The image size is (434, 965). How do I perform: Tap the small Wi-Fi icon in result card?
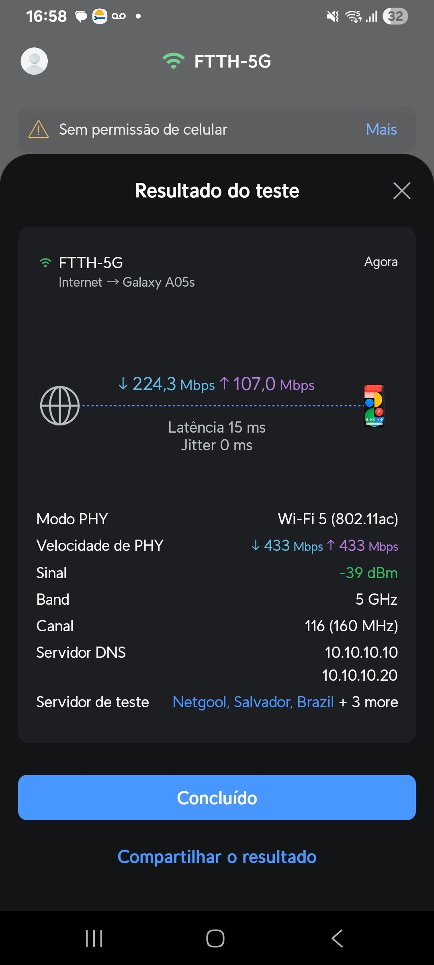tap(45, 263)
